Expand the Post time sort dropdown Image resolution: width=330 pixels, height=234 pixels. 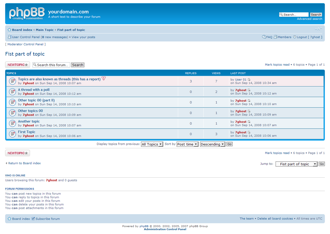[187, 144]
